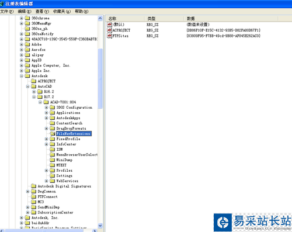This screenshot has width=292, height=232.
Task: Click tree scrollbar up arrow
Action: pyautogui.click(x=100, y=19)
